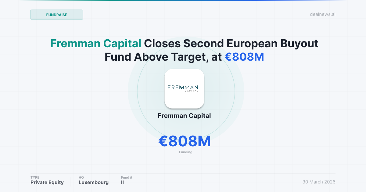Click the large €808M funding amount
Screen dimensions: 366x192
[x=185, y=141]
